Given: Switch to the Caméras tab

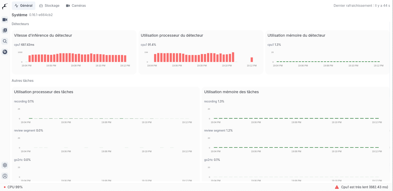Looking at the screenshot, I should point(76,6).
